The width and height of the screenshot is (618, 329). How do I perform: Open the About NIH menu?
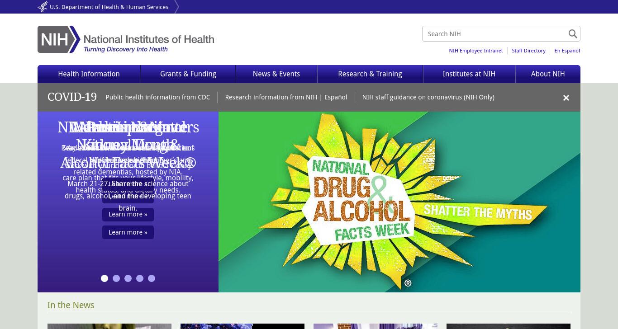point(548,74)
